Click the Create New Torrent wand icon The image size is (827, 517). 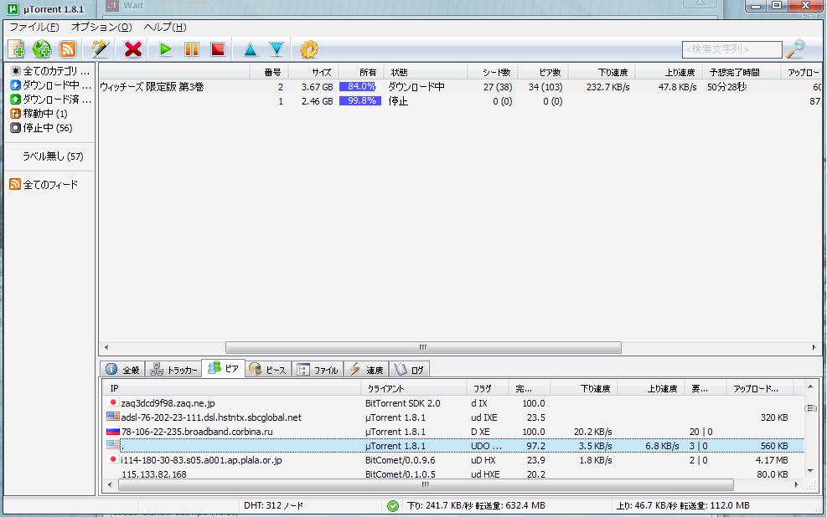click(x=101, y=49)
